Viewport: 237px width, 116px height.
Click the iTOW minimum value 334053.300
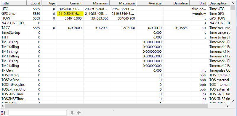[100, 18]
